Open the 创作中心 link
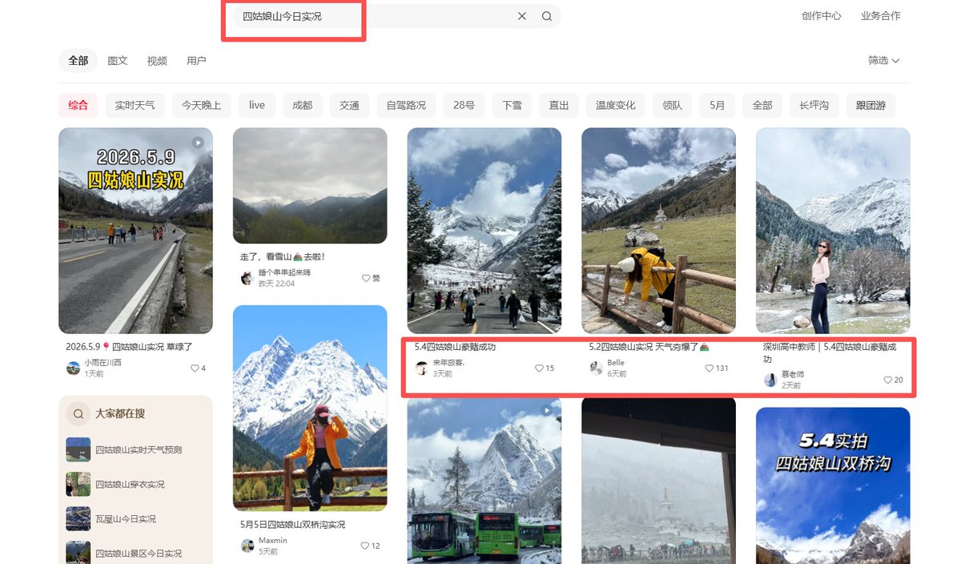This screenshot has height=564, width=961. [x=822, y=16]
